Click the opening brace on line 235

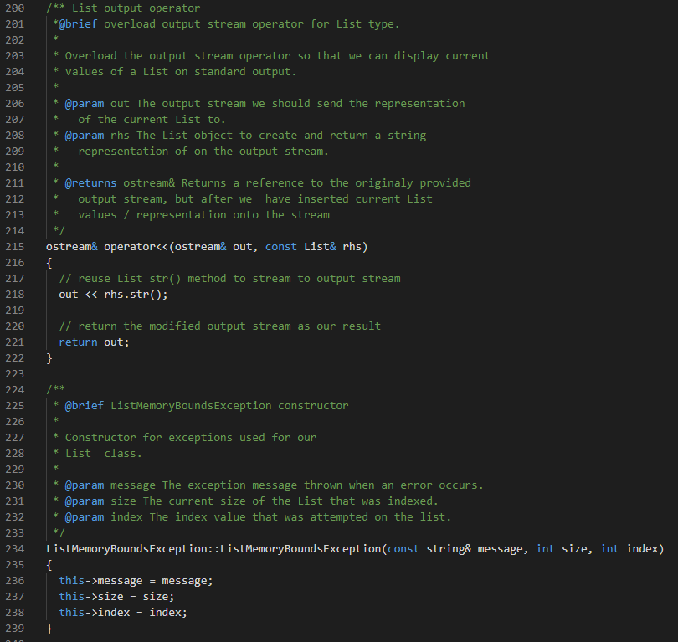tap(49, 564)
